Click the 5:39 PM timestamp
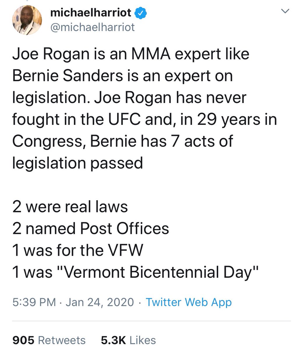The image size is (303, 350). 34,302
